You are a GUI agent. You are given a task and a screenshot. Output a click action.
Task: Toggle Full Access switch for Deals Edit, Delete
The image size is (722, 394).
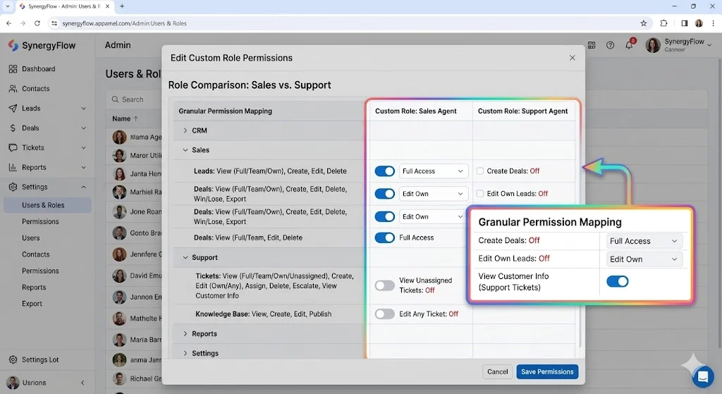pyautogui.click(x=384, y=238)
